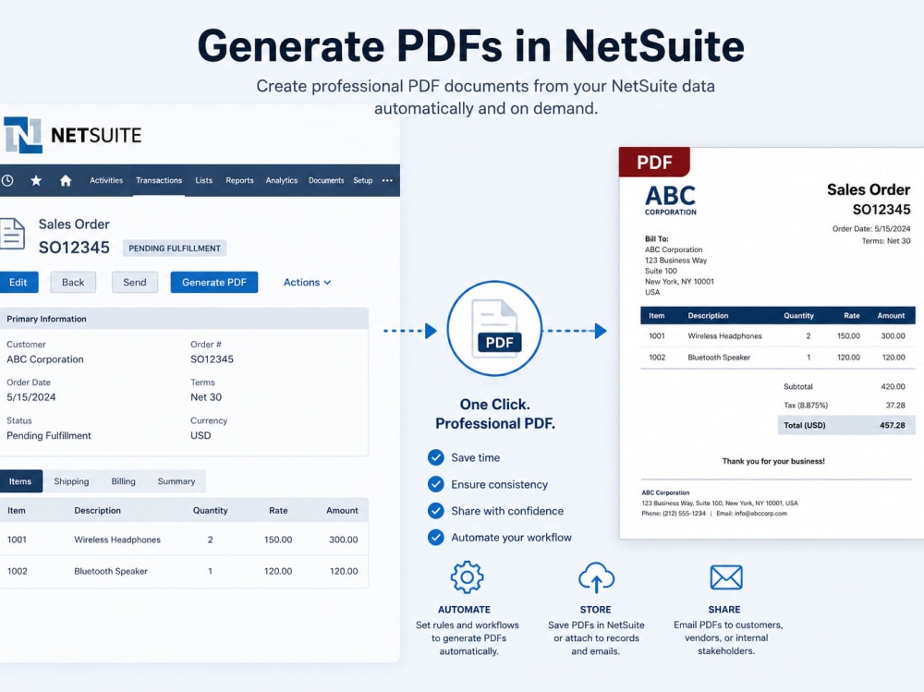Click Thank you for your business! text
924x692 pixels.
pos(773,461)
